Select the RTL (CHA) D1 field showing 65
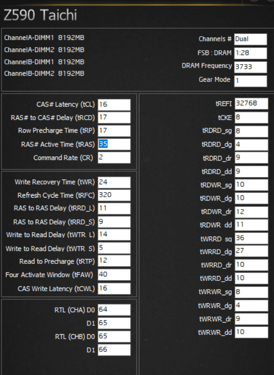The width and height of the screenshot is (274, 375). 114,323
